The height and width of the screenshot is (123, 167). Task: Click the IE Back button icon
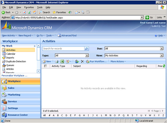click(x=3, y=12)
